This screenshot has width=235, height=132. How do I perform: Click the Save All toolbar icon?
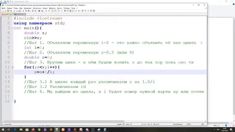(11, 11)
